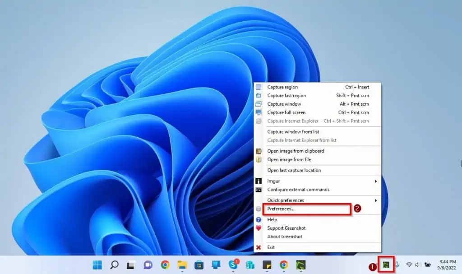The image size is (462, 274).
Task: Choose Capture last region menu entry
Action: pos(286,96)
